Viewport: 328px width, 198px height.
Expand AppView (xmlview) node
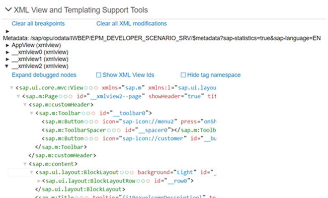pos(7,45)
